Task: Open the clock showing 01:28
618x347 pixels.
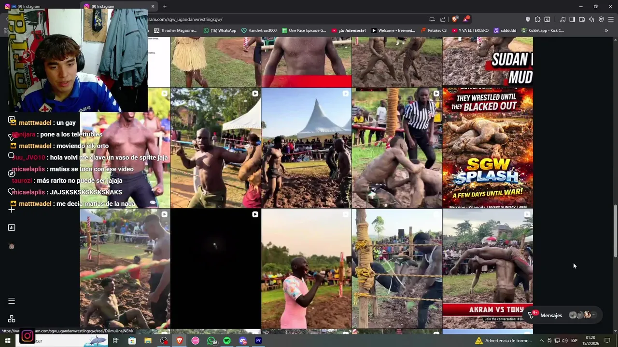Action: 590,341
